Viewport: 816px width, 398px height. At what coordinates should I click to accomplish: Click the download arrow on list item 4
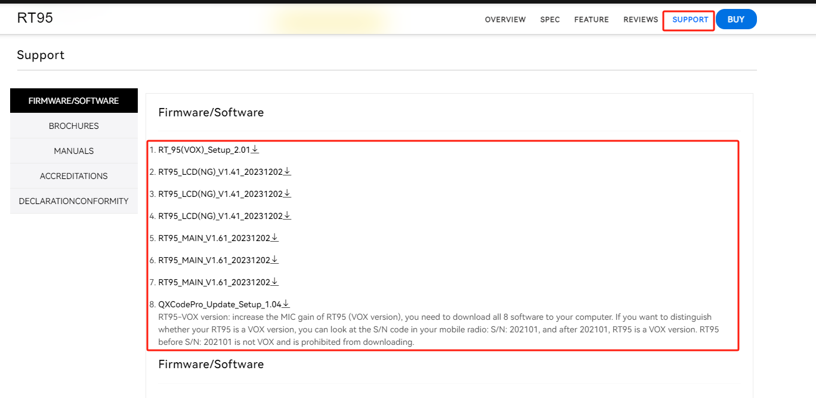tap(288, 216)
